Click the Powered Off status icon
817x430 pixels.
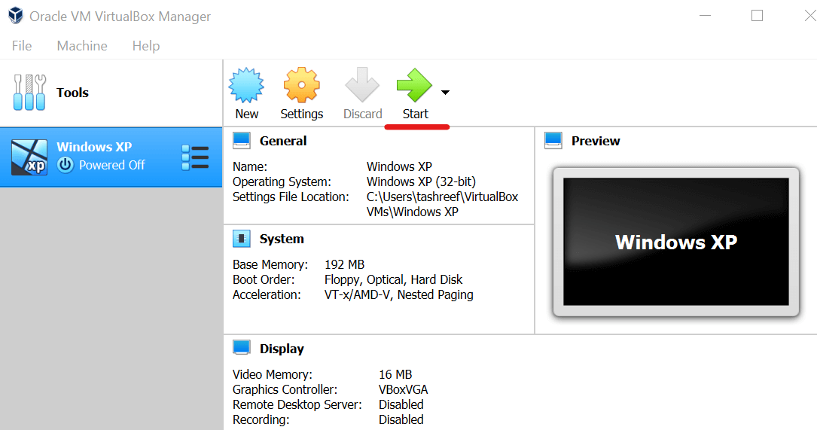(65, 165)
